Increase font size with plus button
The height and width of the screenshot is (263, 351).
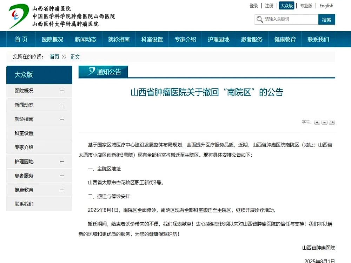[x=317, y=122]
